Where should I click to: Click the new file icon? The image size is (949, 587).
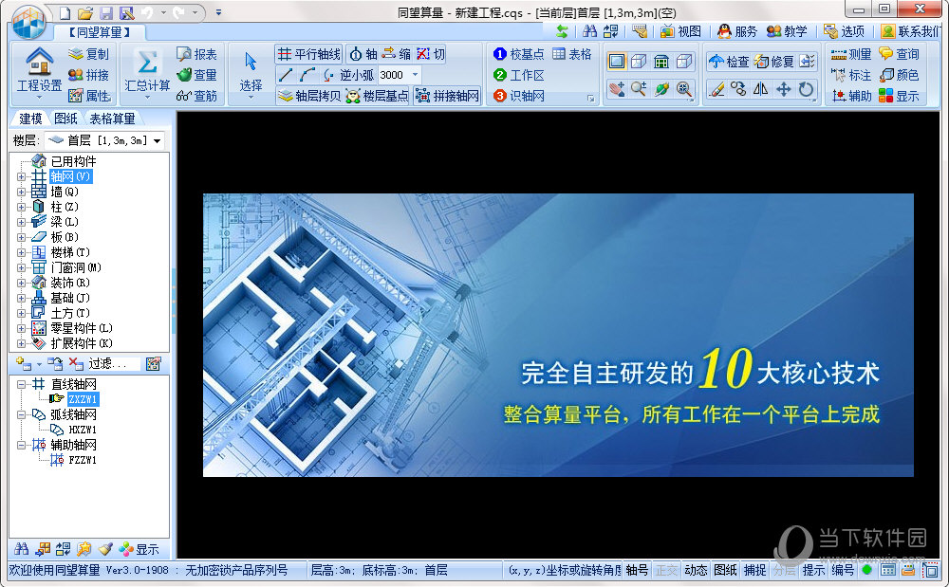point(65,12)
